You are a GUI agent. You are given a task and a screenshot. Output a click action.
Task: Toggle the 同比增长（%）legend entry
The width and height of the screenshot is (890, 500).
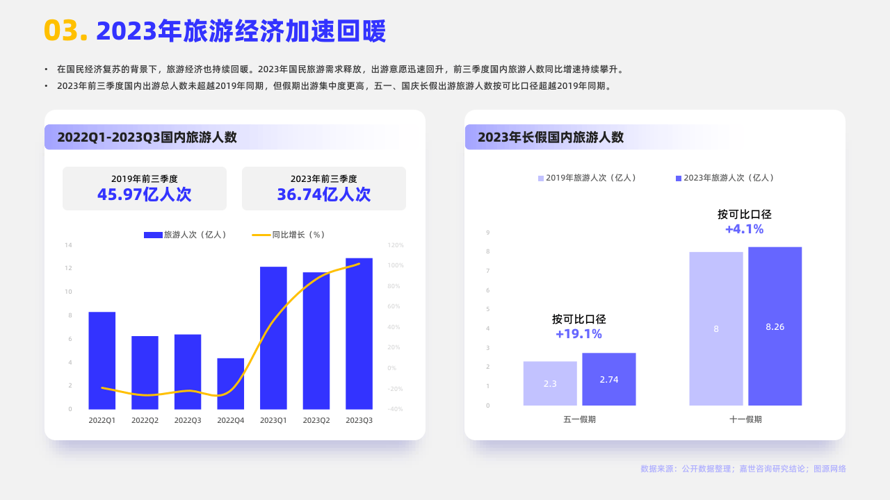point(293,235)
